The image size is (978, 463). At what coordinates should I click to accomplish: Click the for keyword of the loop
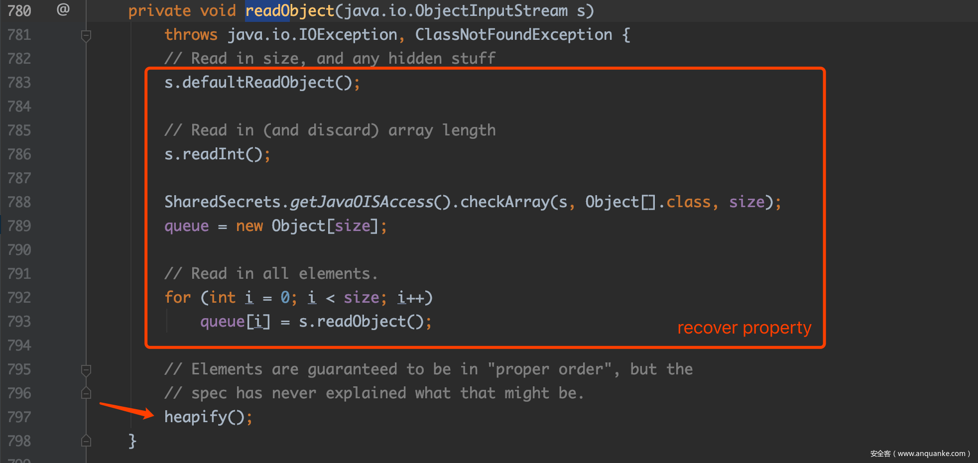(178, 298)
